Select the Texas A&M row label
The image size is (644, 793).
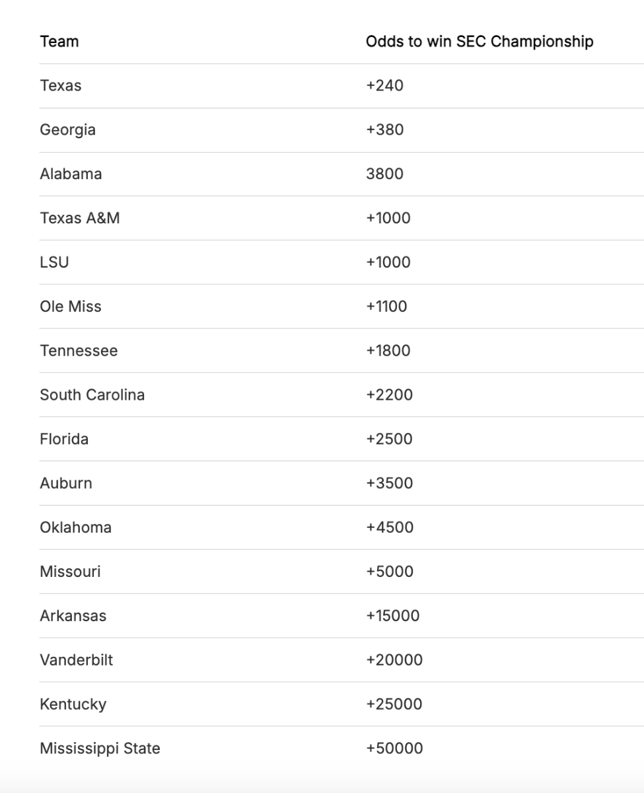coord(80,218)
